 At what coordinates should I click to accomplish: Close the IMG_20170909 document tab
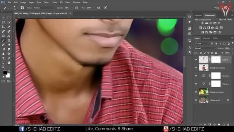[71, 13]
